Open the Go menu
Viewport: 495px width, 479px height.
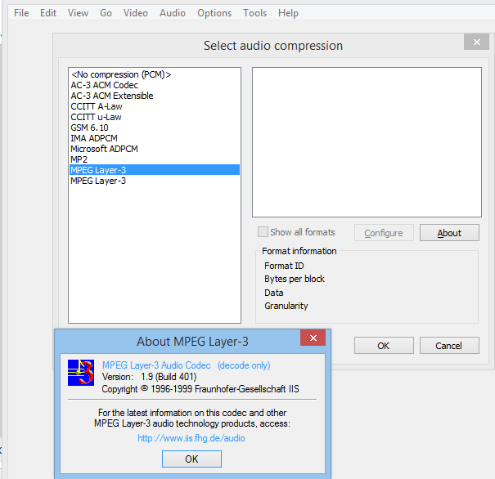tap(106, 13)
